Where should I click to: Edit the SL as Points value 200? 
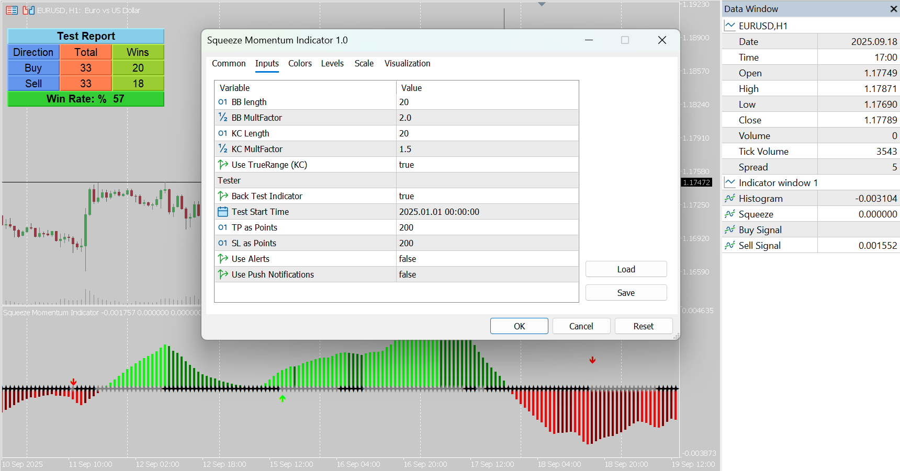487,243
